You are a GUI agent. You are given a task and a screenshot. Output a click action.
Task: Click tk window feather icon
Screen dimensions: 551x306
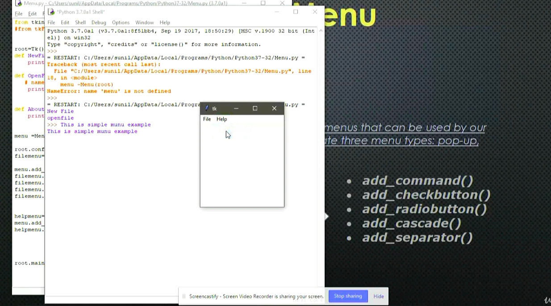click(x=207, y=108)
